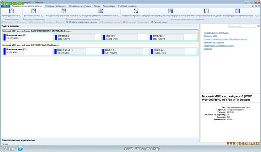Viewport: 261px width, 152px height.
Task: Open Мастер политики хранения для VD
Action: click(206, 12)
